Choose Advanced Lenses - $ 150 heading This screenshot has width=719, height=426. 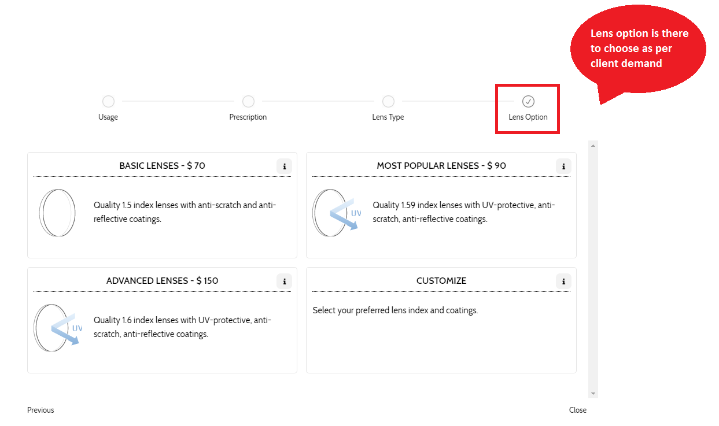click(x=162, y=280)
